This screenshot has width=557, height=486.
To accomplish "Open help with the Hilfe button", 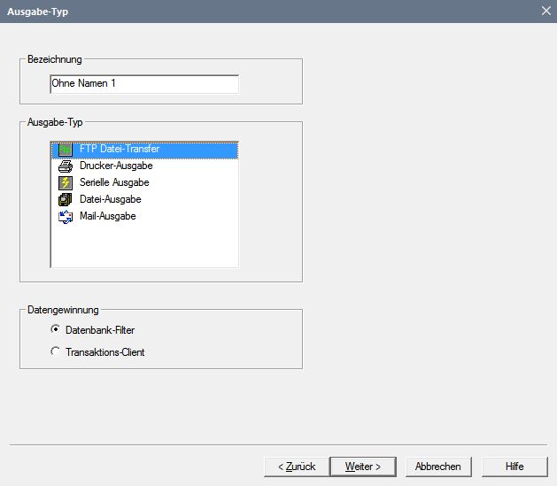I will 514,467.
